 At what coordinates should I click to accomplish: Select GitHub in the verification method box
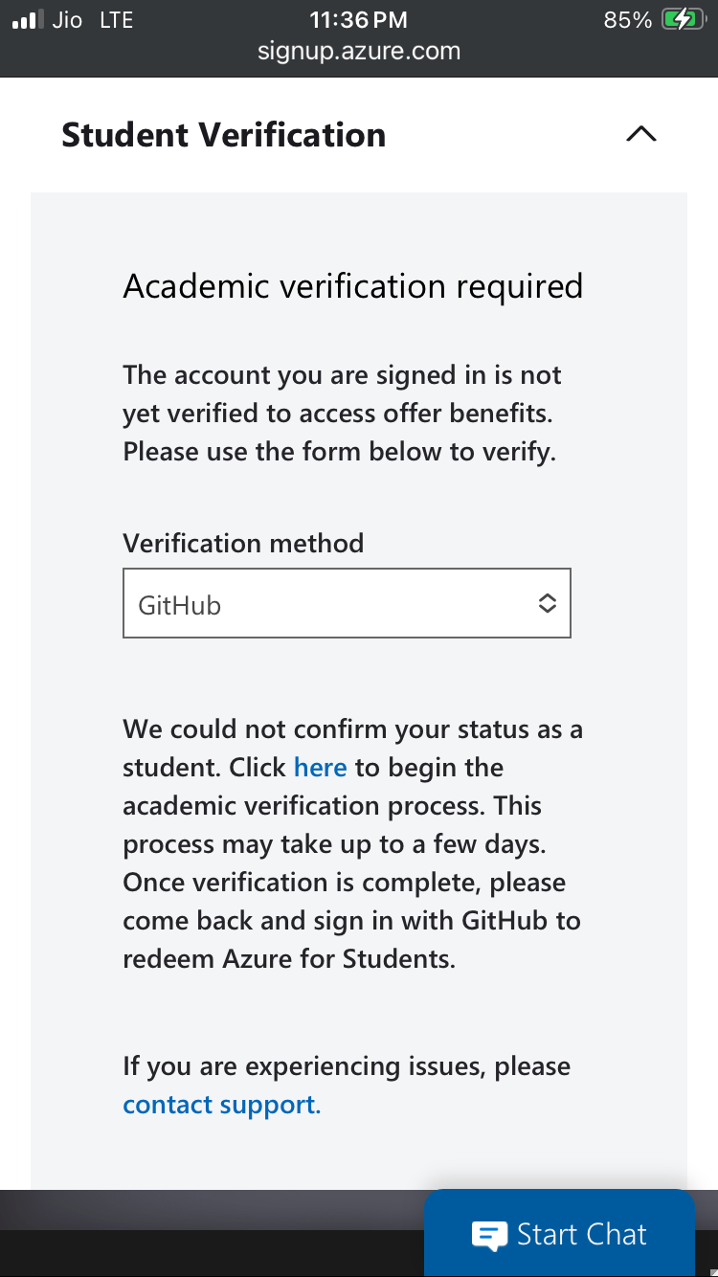181,604
